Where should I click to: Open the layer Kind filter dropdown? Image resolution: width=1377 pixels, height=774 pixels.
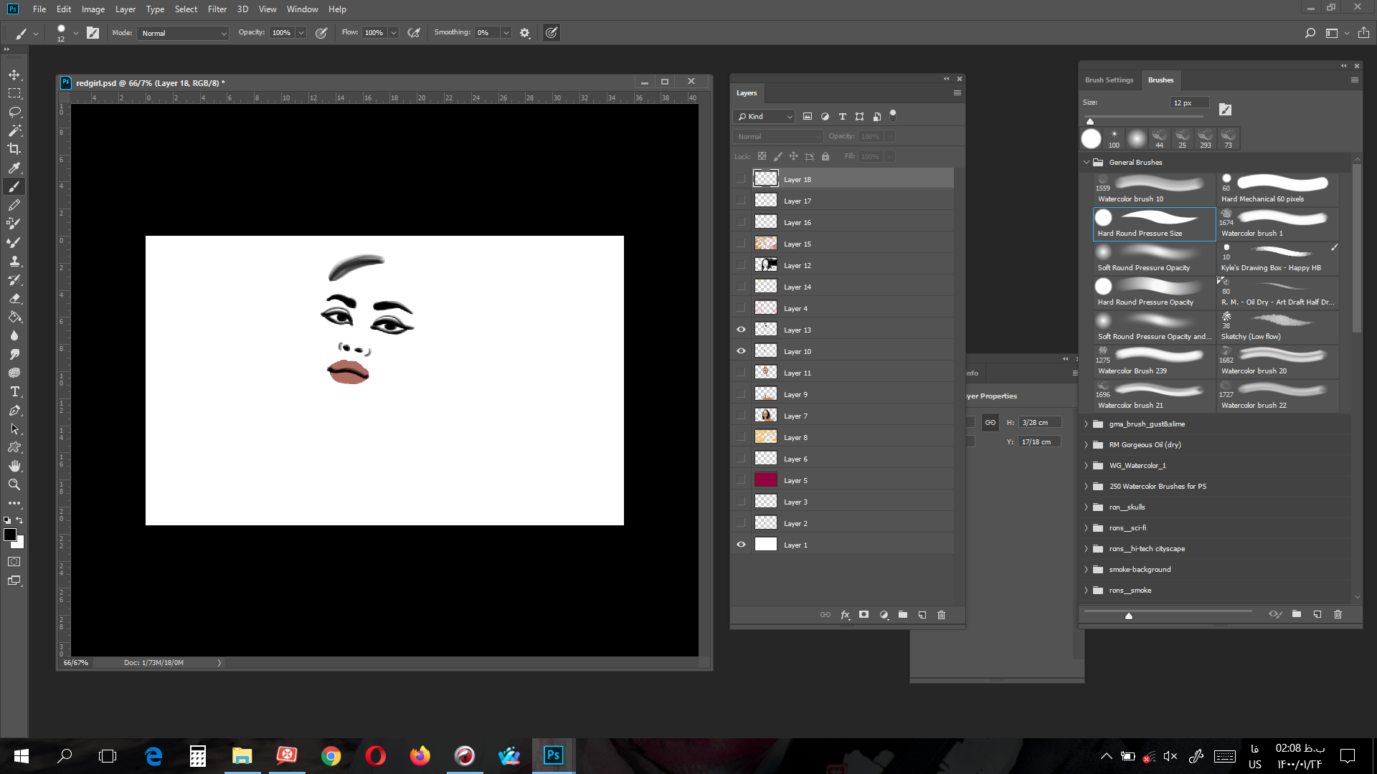click(765, 116)
